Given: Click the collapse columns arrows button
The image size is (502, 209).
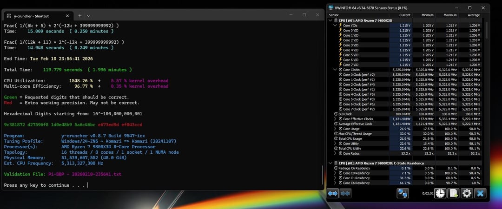Looking at the screenshot, I should pyautogui.click(x=345, y=194).
